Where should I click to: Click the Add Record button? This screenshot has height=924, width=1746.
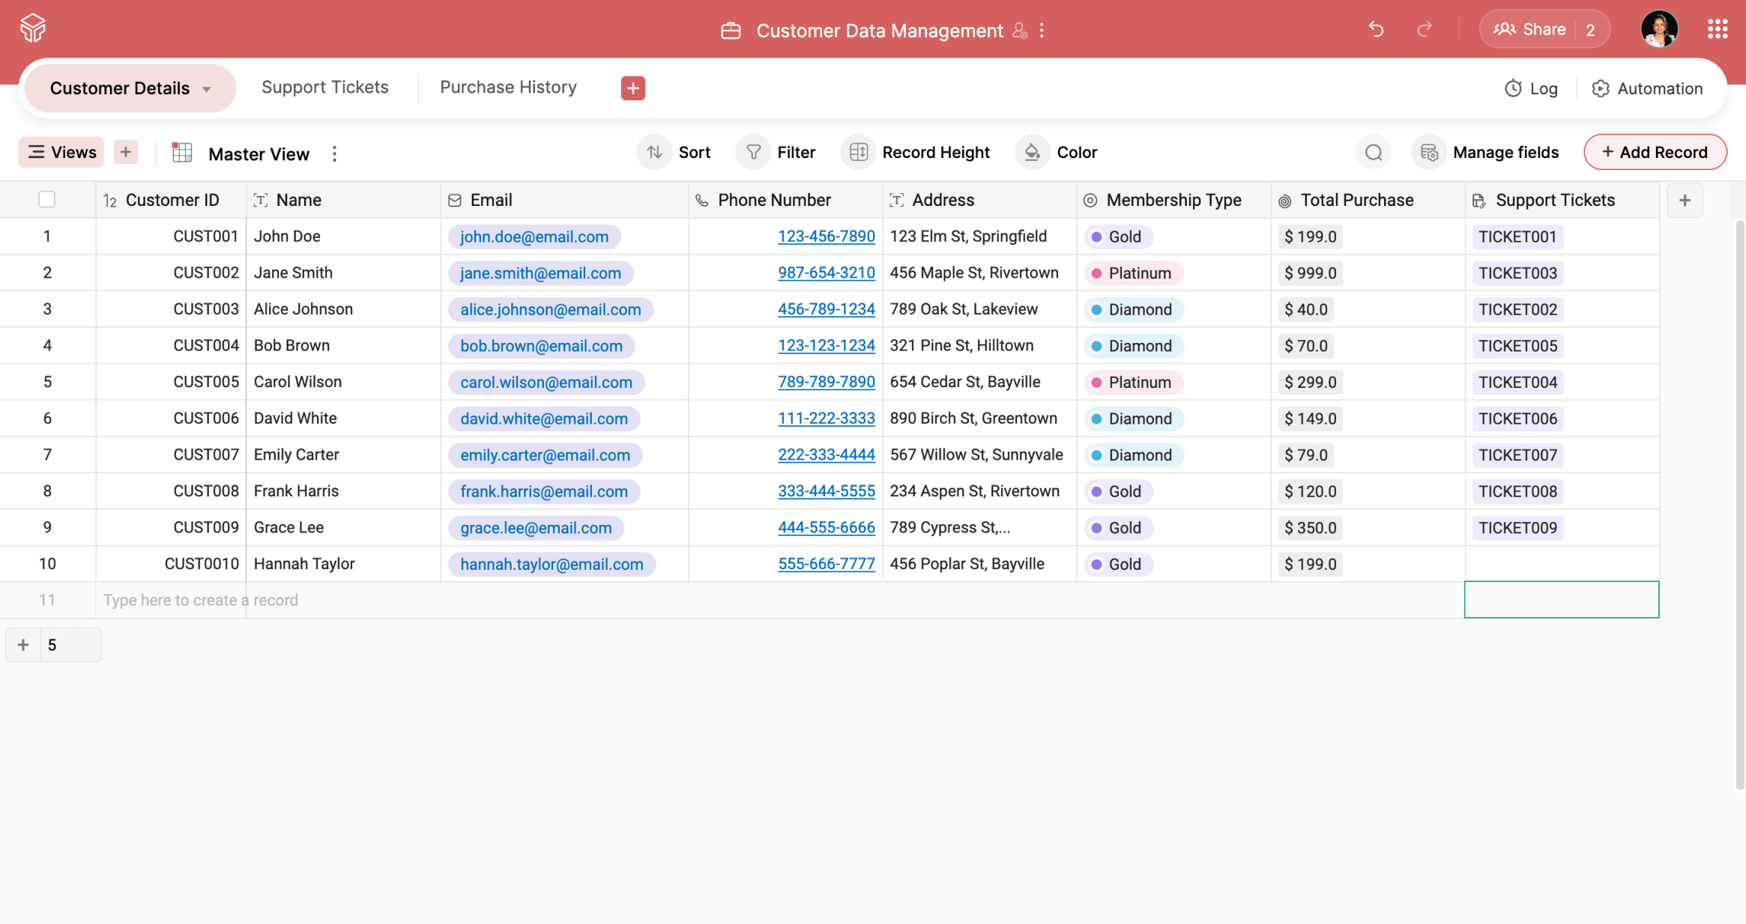click(x=1655, y=153)
